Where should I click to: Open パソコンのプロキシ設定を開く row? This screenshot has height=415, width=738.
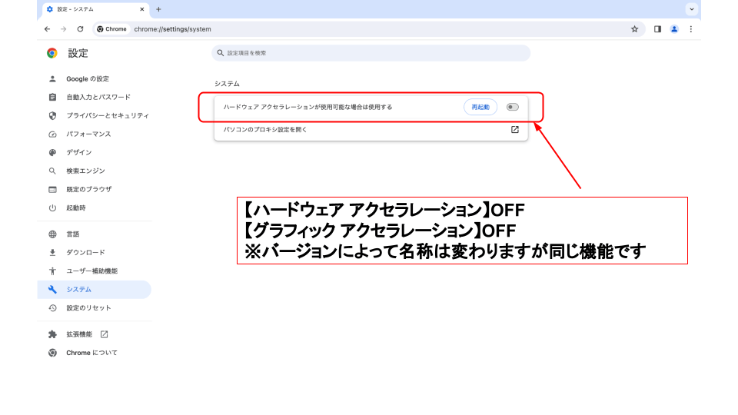pos(371,130)
